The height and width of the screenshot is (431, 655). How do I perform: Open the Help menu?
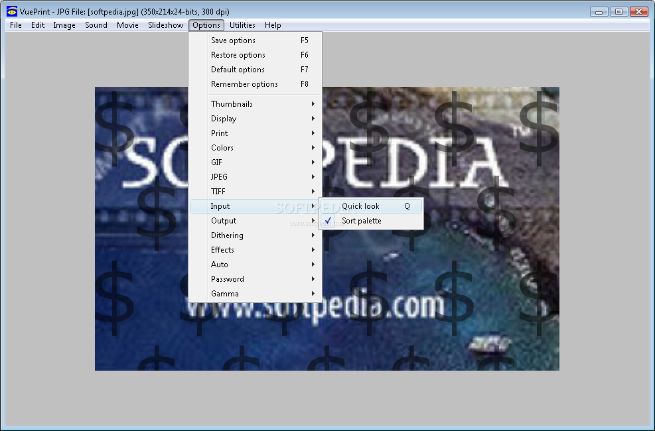pyautogui.click(x=273, y=25)
